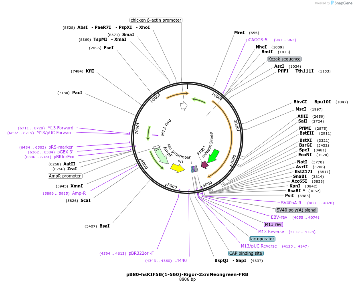354x294 pixels.
Task: Select the chicken β-actin promoter label
Action: click(x=156, y=20)
